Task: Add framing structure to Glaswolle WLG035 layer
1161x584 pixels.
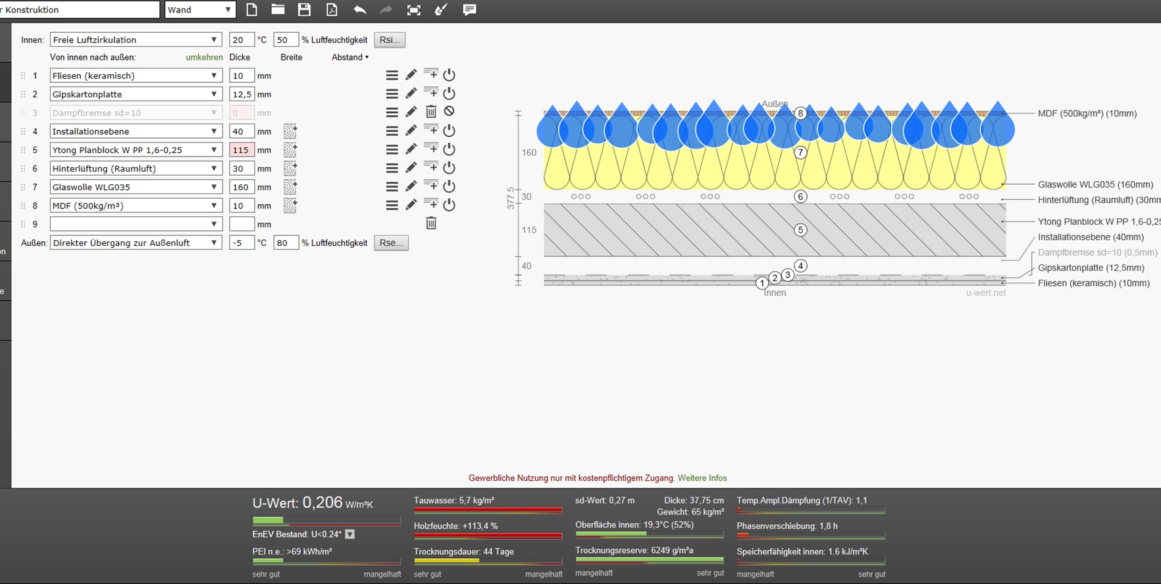Action: 290,187
